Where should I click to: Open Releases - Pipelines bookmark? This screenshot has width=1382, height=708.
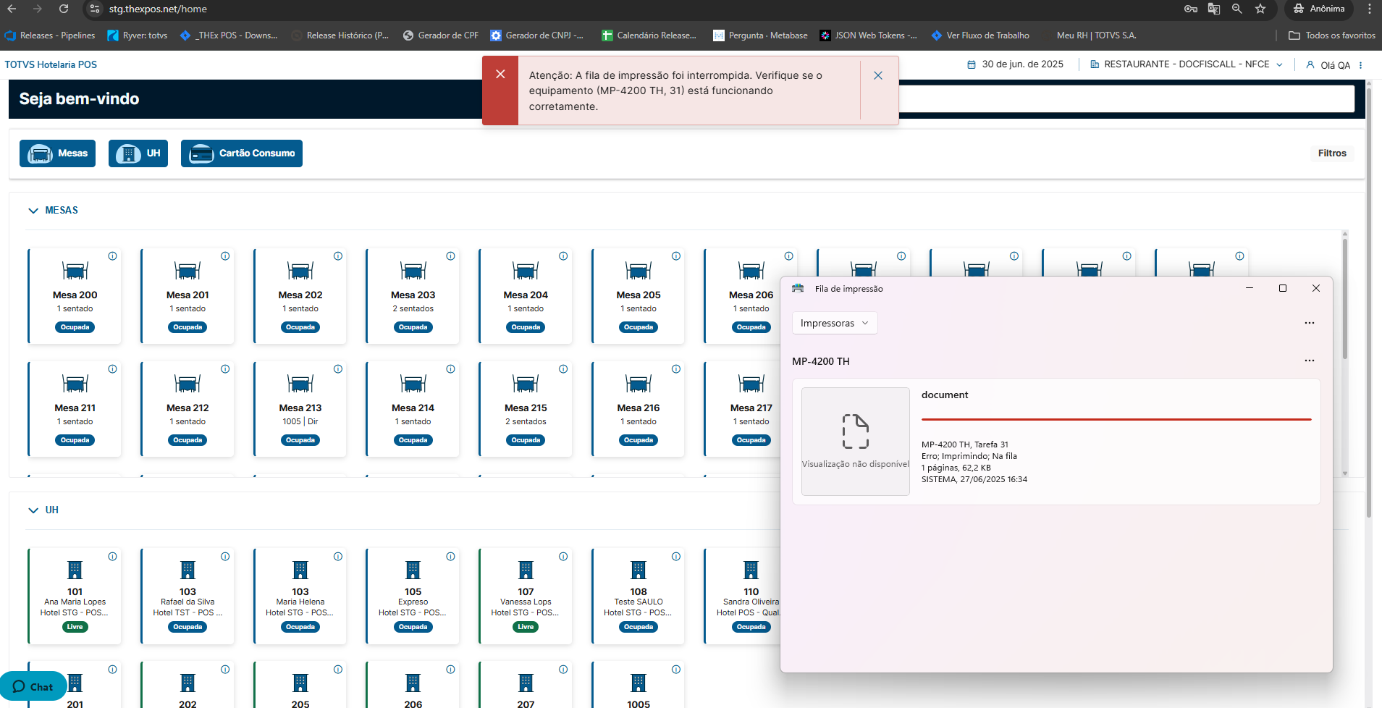point(50,35)
